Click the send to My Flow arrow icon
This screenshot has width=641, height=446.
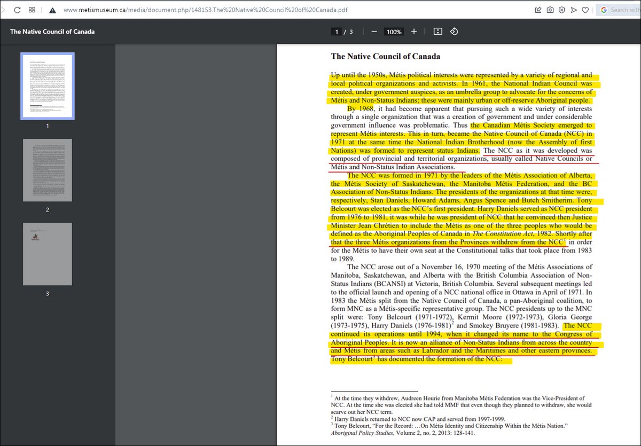pyautogui.click(x=574, y=10)
